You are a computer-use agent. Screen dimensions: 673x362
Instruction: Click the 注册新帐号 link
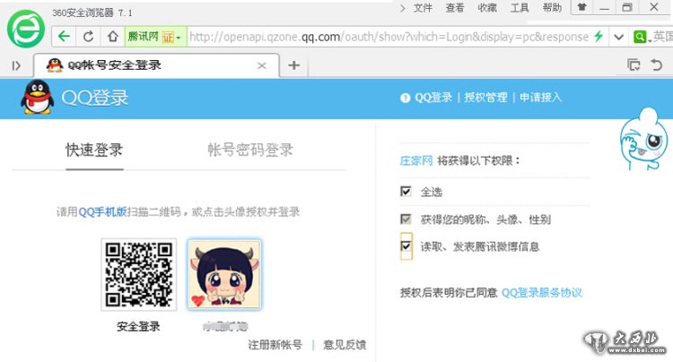[275, 344]
